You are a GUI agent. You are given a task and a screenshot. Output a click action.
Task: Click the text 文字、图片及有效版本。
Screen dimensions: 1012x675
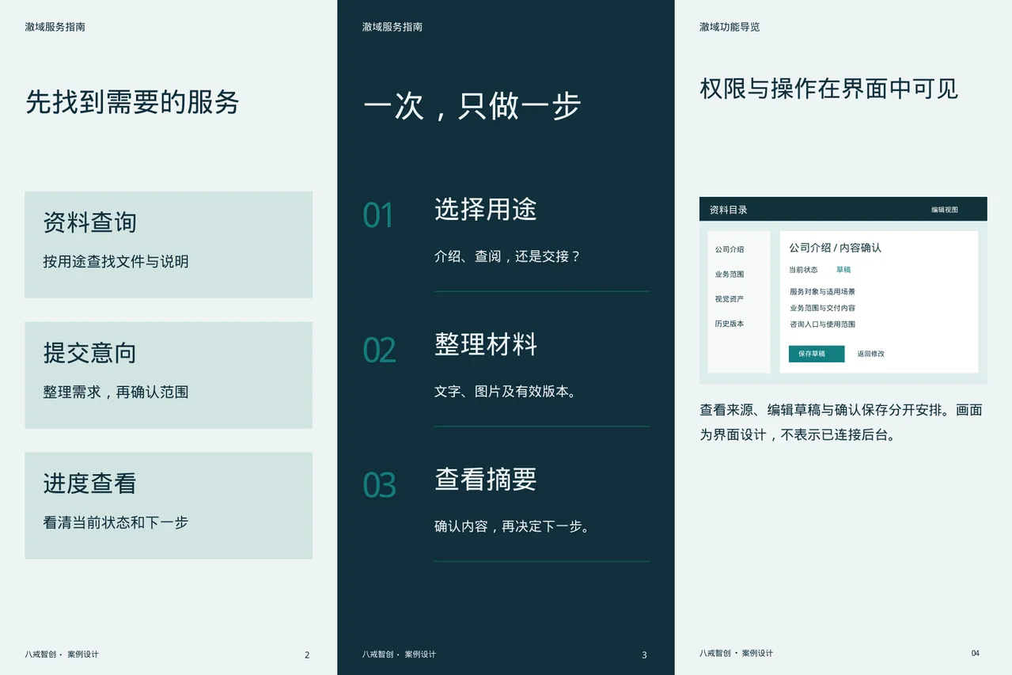pos(506,391)
